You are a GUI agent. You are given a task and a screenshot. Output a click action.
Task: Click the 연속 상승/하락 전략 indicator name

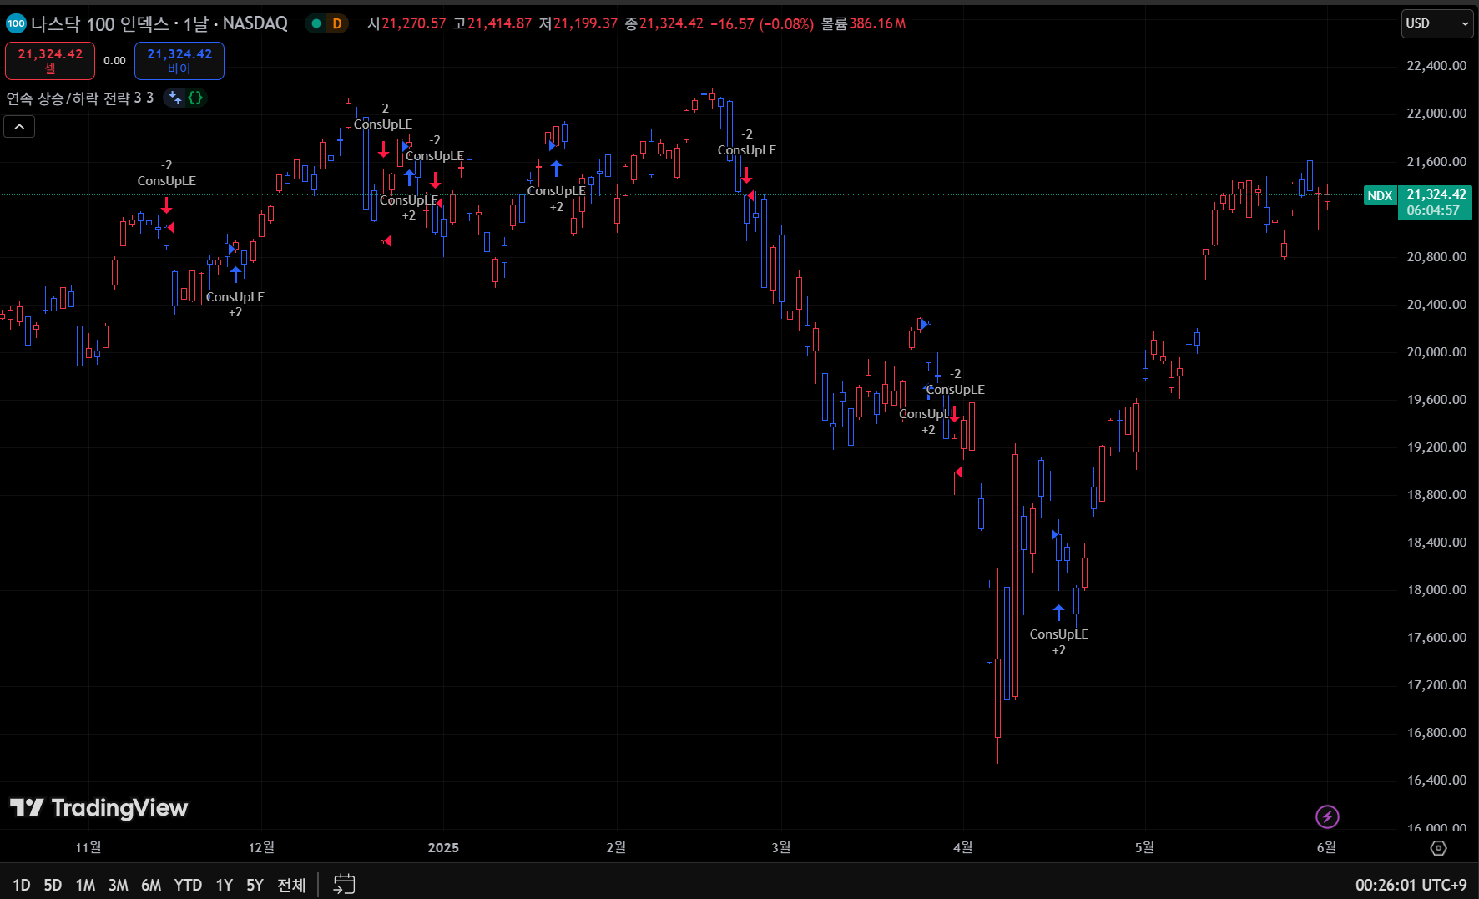[x=80, y=98]
